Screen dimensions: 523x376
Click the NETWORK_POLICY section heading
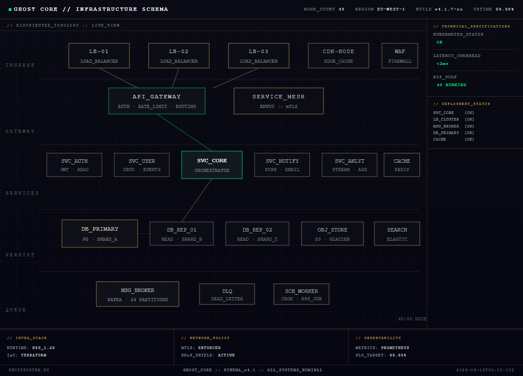(x=205, y=338)
